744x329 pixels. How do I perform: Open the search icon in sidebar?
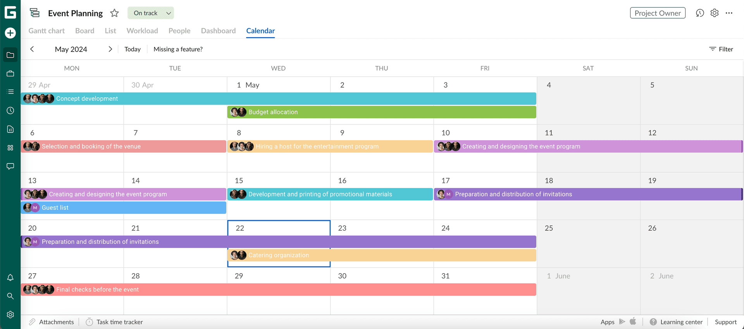[x=10, y=296]
